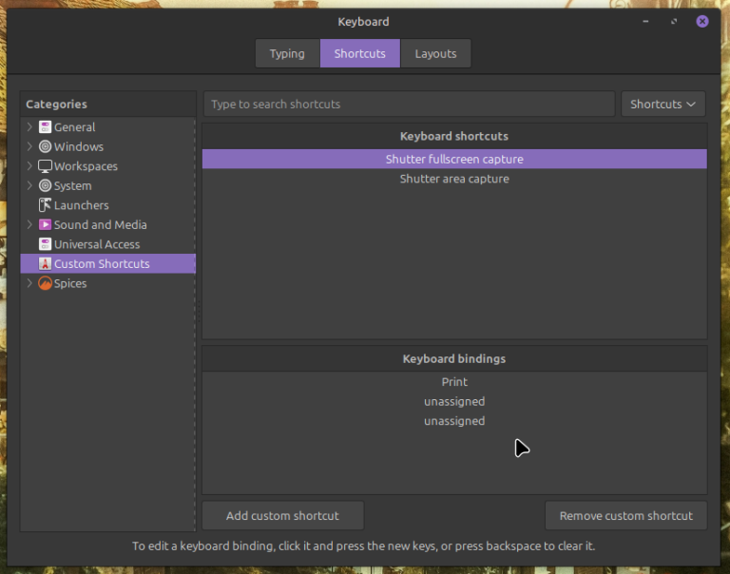Click the Custom Shortcuts icon
The image size is (730, 574).
45,264
